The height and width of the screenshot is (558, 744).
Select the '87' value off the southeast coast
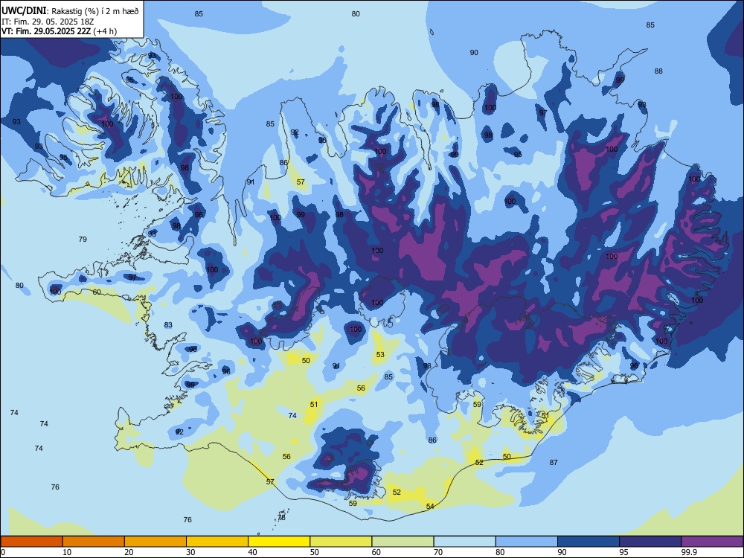(554, 462)
